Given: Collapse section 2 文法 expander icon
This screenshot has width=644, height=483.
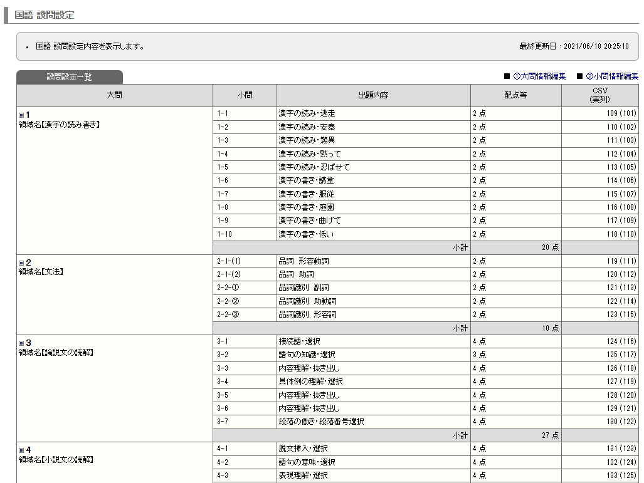Looking at the screenshot, I should pyautogui.click(x=21, y=263).
